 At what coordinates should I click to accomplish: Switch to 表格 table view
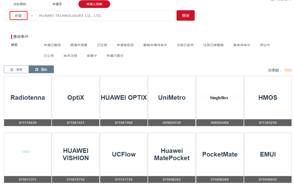[x=16, y=69]
